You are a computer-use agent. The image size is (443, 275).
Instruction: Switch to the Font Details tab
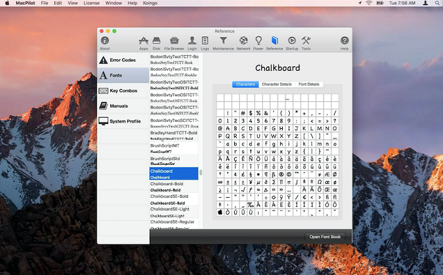309,84
